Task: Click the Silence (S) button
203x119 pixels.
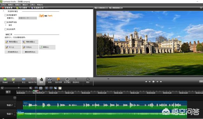Action: click(47, 47)
